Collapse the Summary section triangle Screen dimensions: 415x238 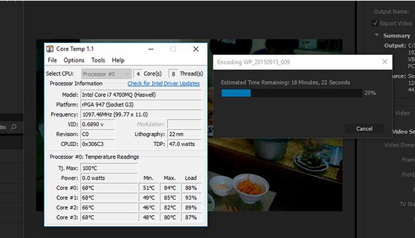pyautogui.click(x=377, y=35)
